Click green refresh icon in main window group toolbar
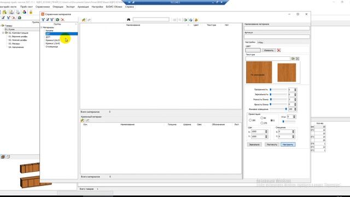The image size is (350, 197). click(20, 18)
